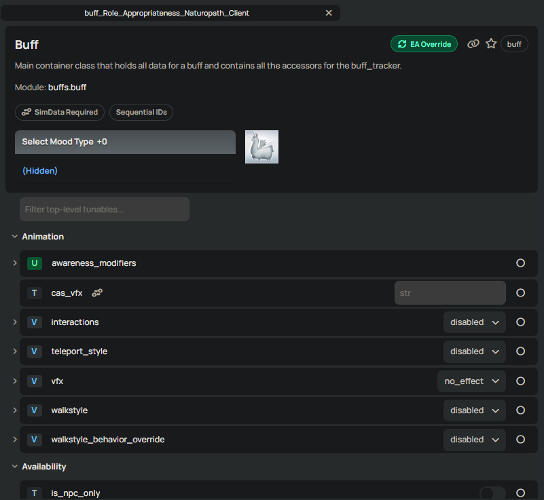Click the Filter top-level tunables field

(105, 210)
